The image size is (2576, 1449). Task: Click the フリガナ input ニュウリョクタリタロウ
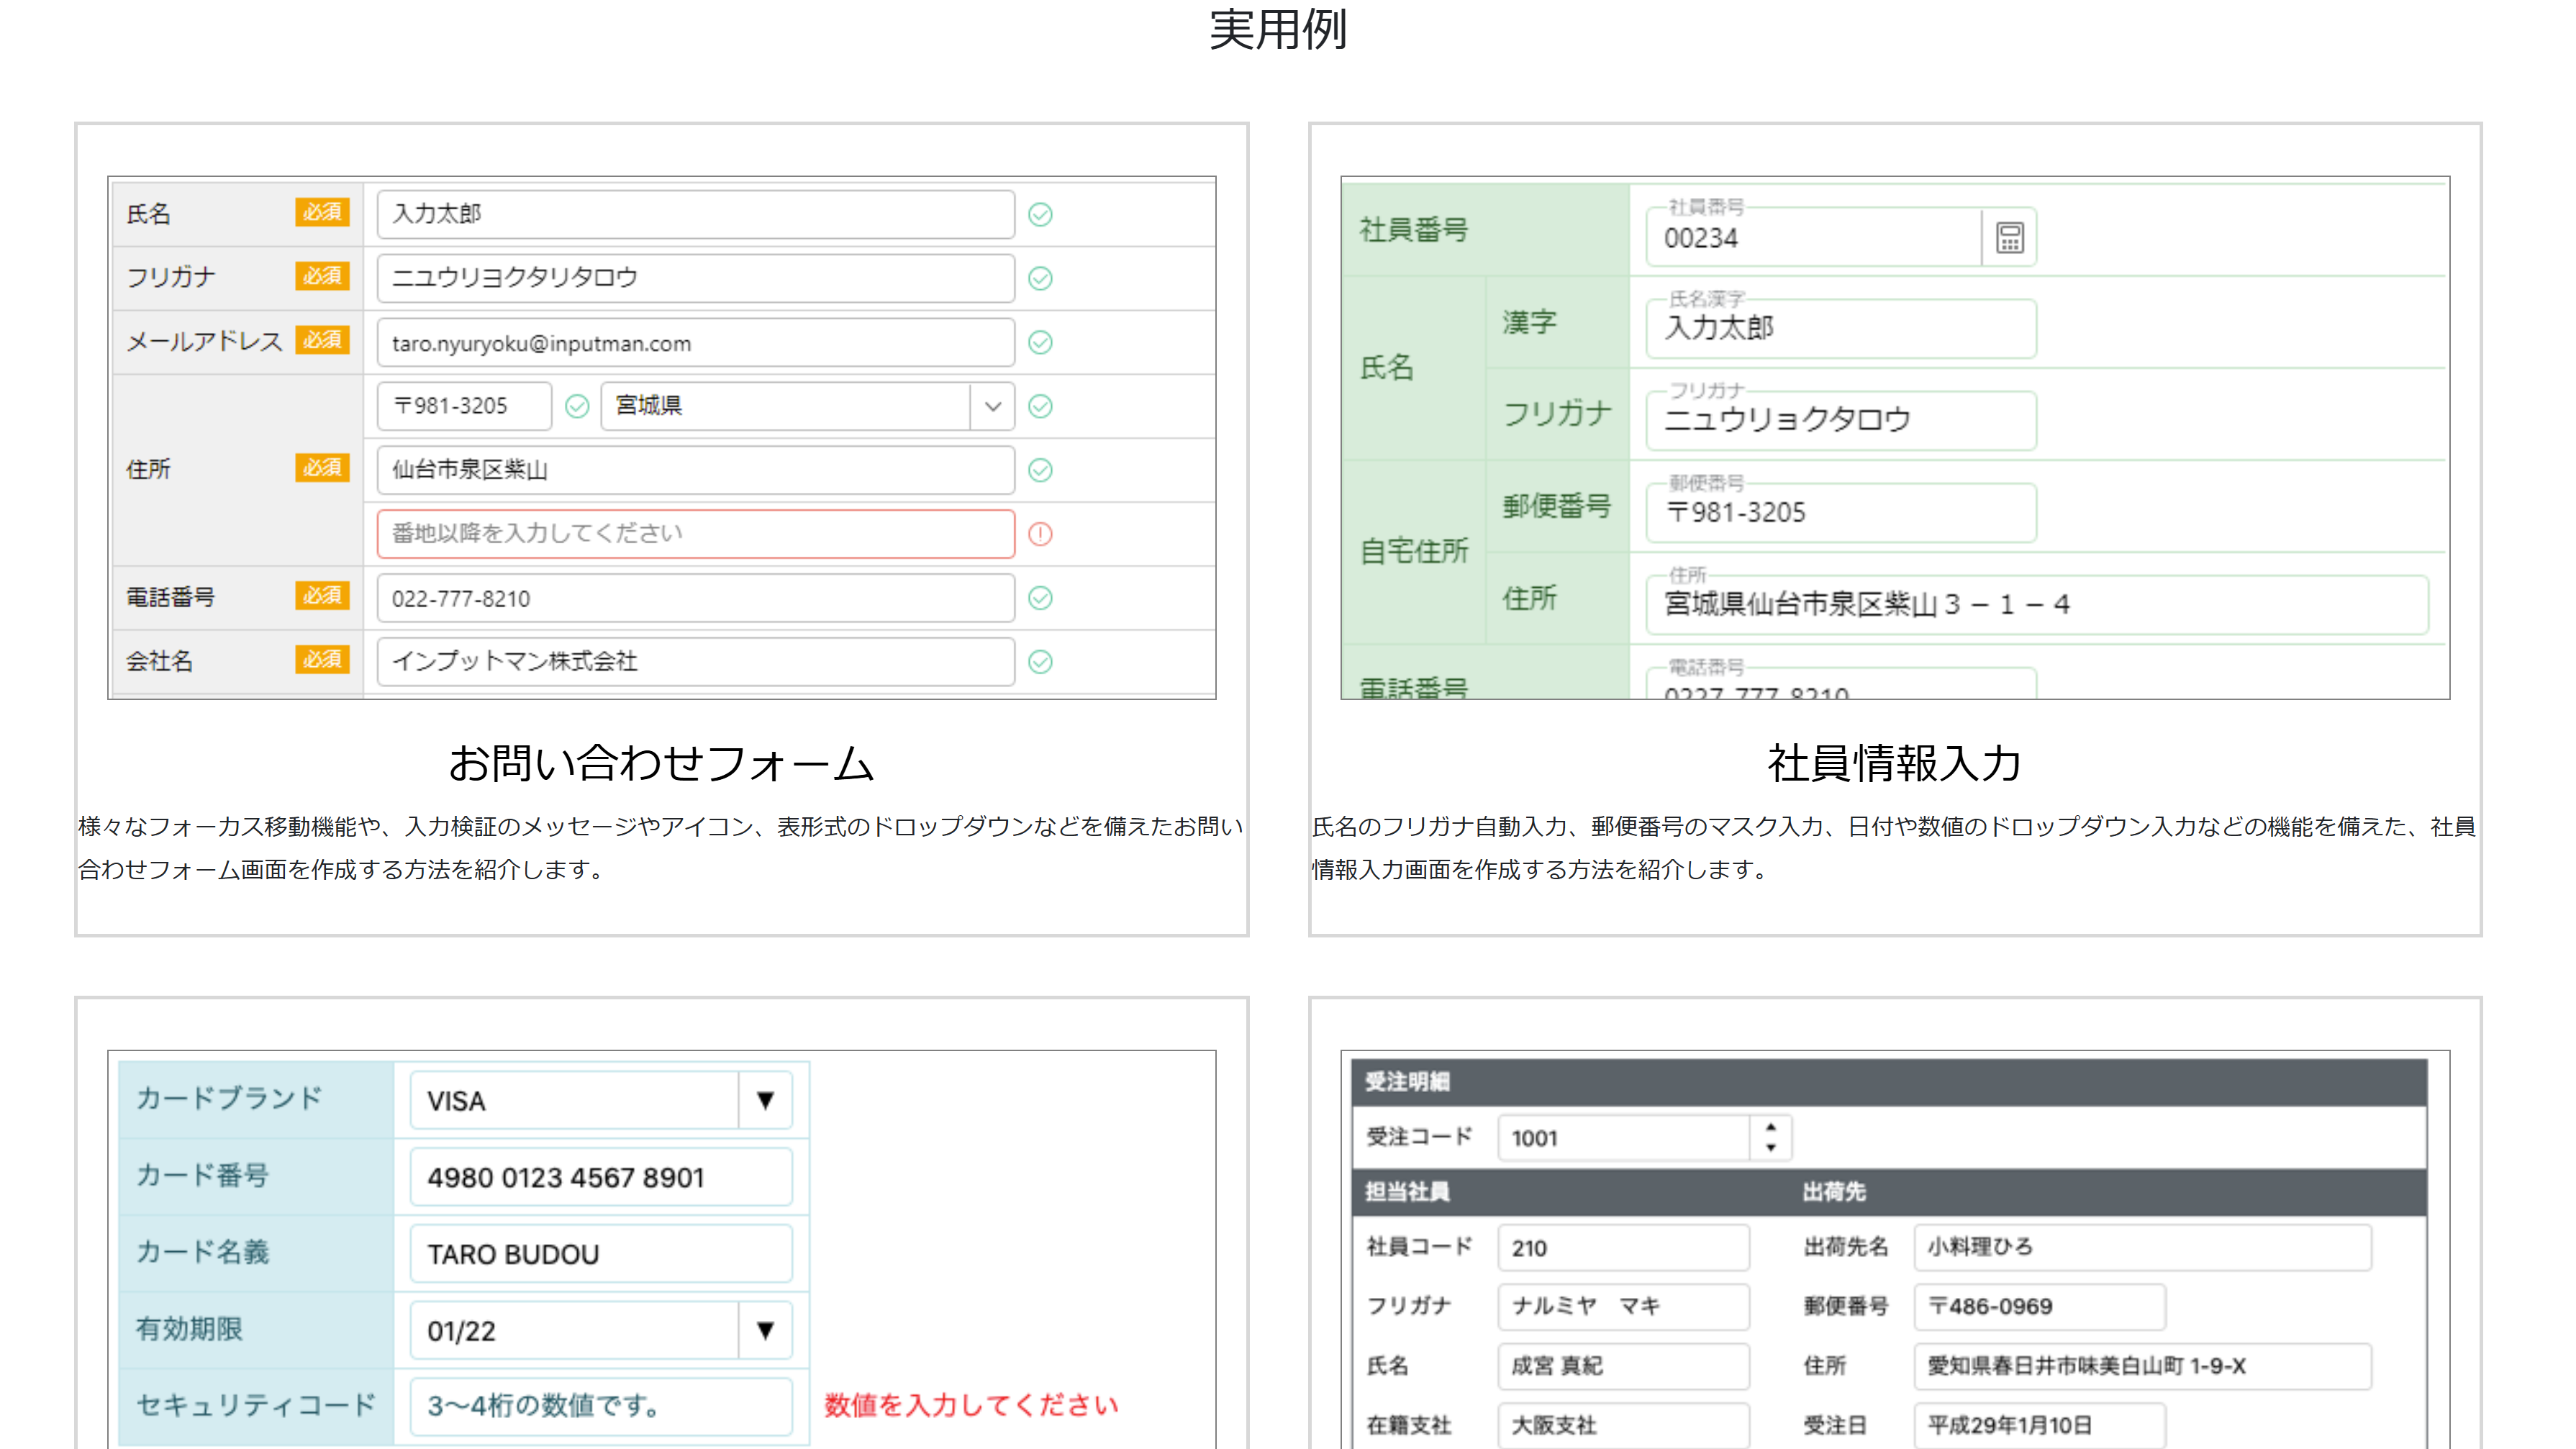pos(696,278)
